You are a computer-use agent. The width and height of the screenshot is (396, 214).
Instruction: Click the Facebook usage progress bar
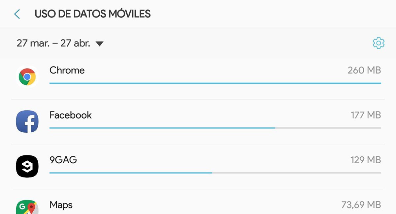tap(215, 128)
